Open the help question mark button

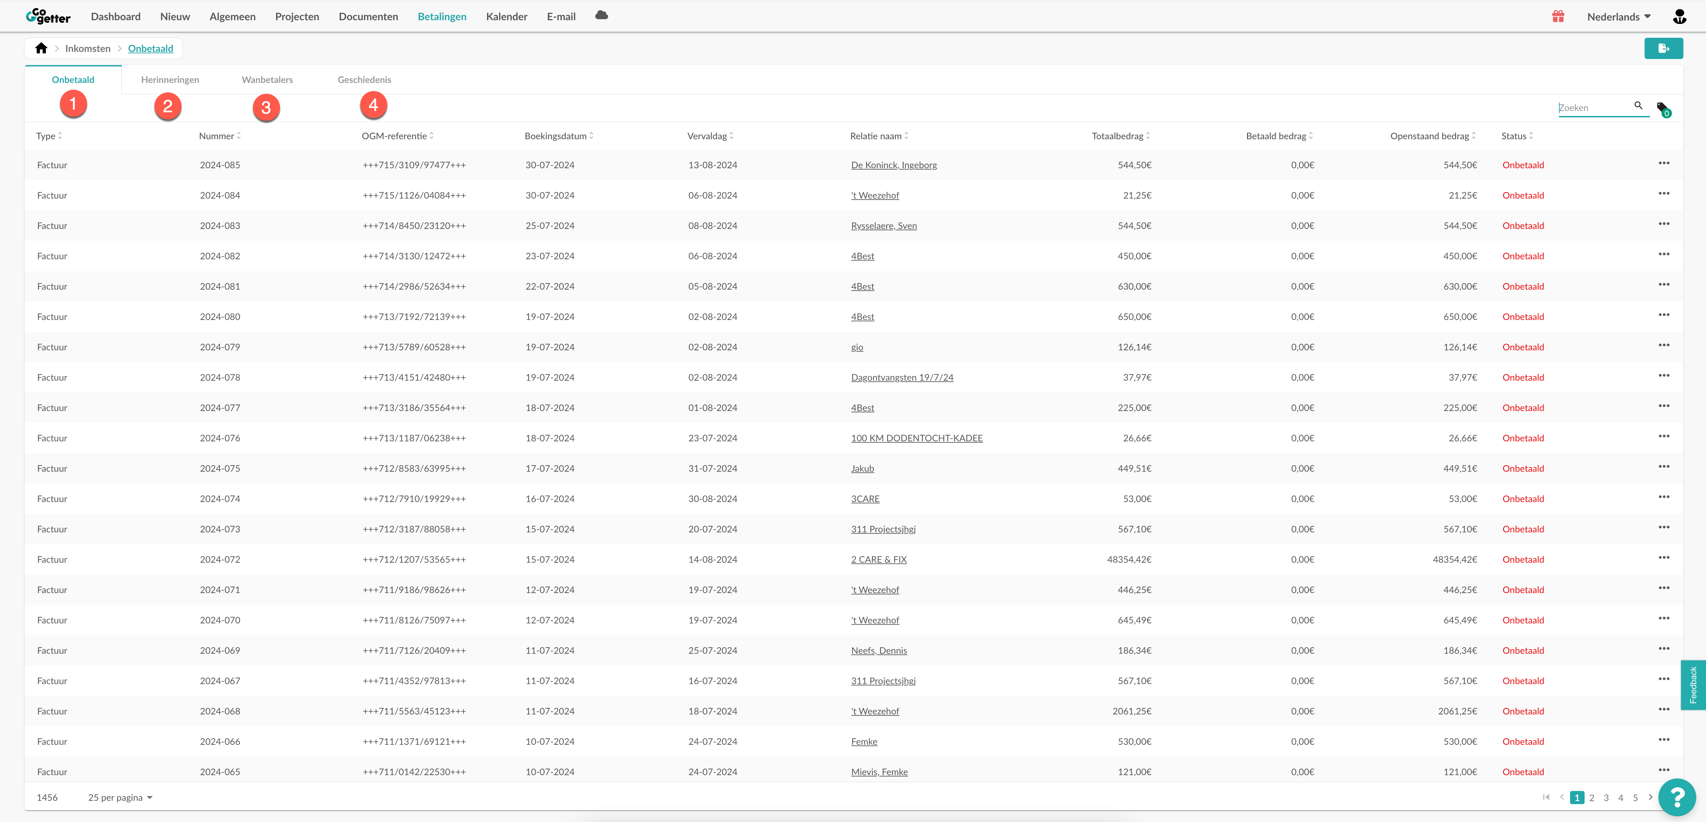pyautogui.click(x=1676, y=797)
